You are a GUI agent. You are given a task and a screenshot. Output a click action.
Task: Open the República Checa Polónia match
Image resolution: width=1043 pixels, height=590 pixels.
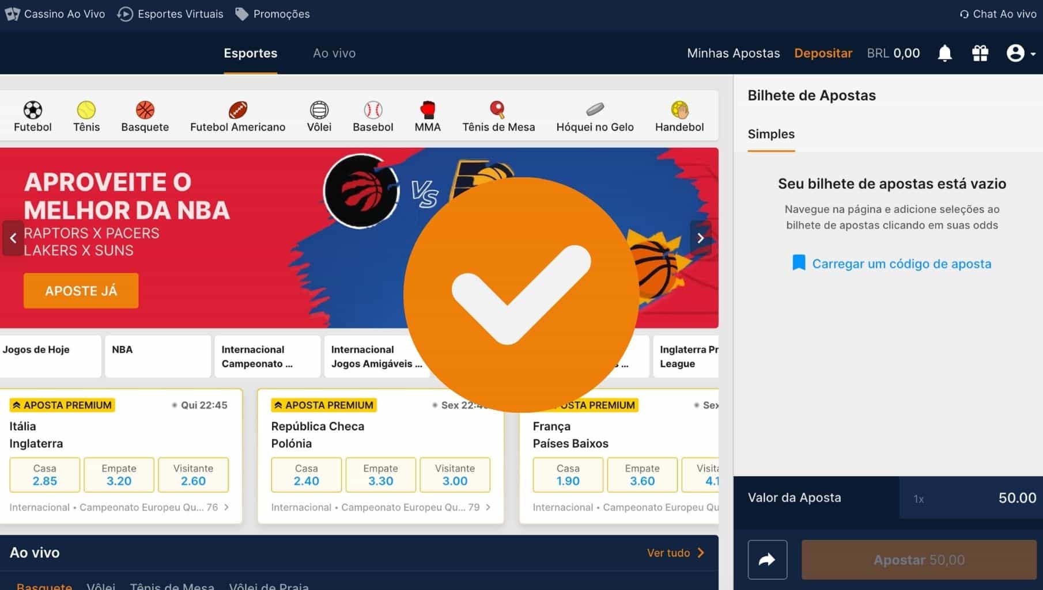[318, 435]
